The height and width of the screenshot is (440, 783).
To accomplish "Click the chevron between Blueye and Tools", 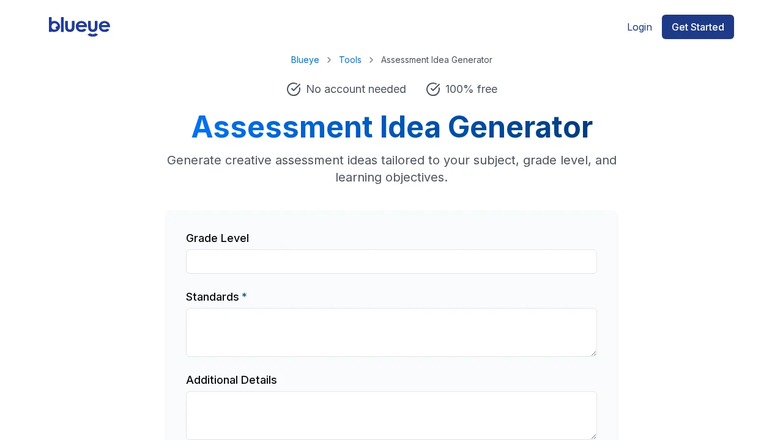I will pyautogui.click(x=329, y=60).
